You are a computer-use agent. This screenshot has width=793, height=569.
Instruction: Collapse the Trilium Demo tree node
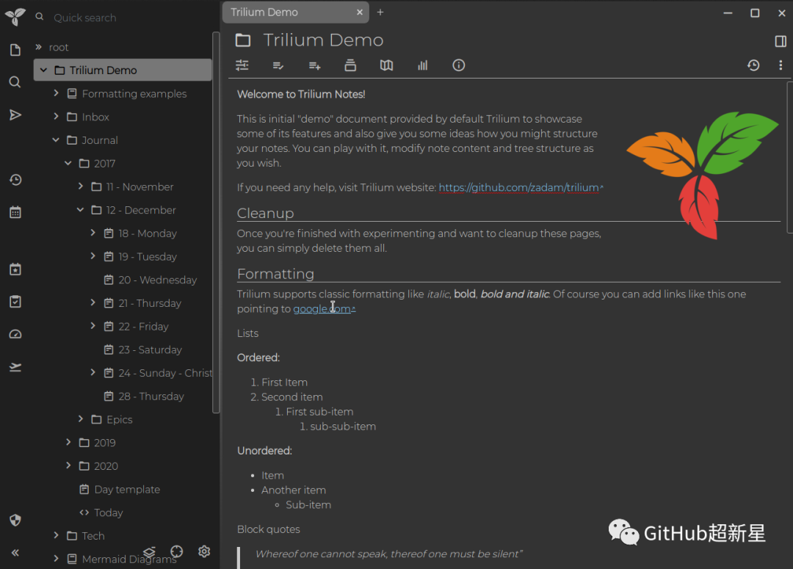[x=43, y=70]
